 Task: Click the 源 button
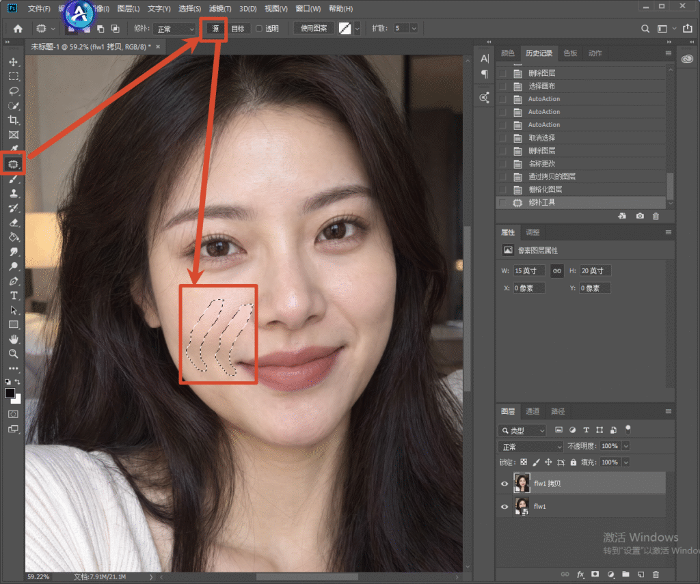(215, 29)
